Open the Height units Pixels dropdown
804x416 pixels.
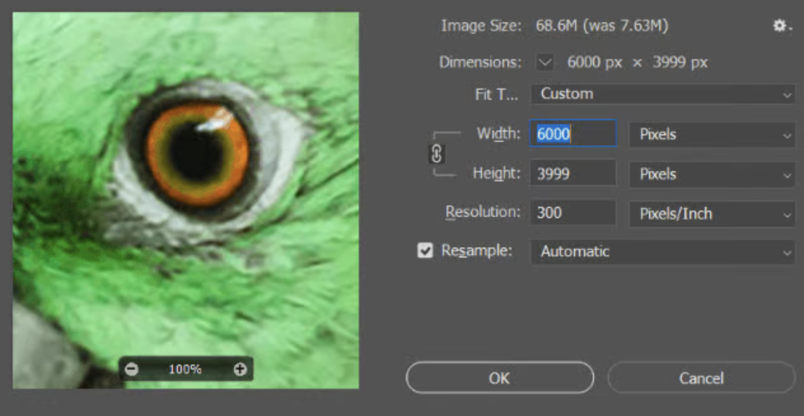[x=712, y=174]
